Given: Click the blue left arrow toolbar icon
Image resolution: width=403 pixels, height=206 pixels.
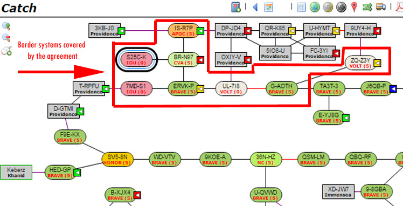Looking at the screenshot, I should point(255,7).
